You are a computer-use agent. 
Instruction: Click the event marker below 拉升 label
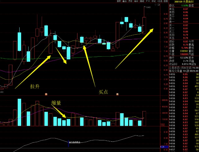[46, 93]
